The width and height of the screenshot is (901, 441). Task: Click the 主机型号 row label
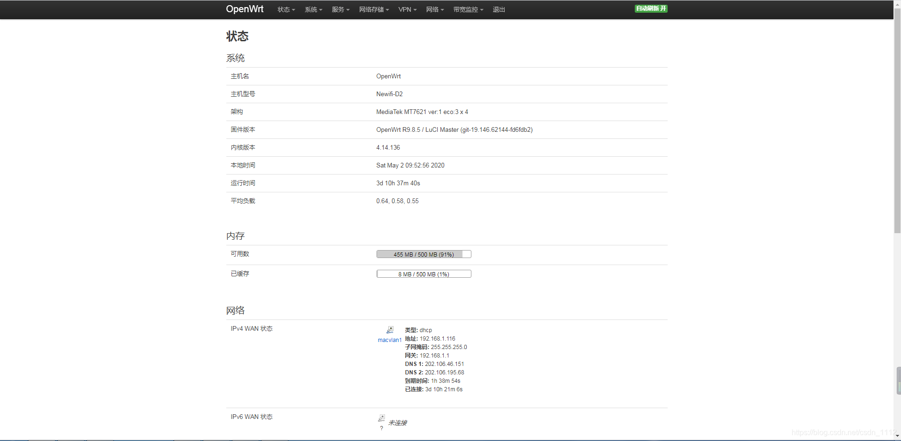coord(243,94)
